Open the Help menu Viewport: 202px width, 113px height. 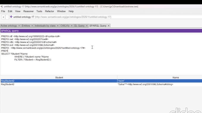click(71, 11)
